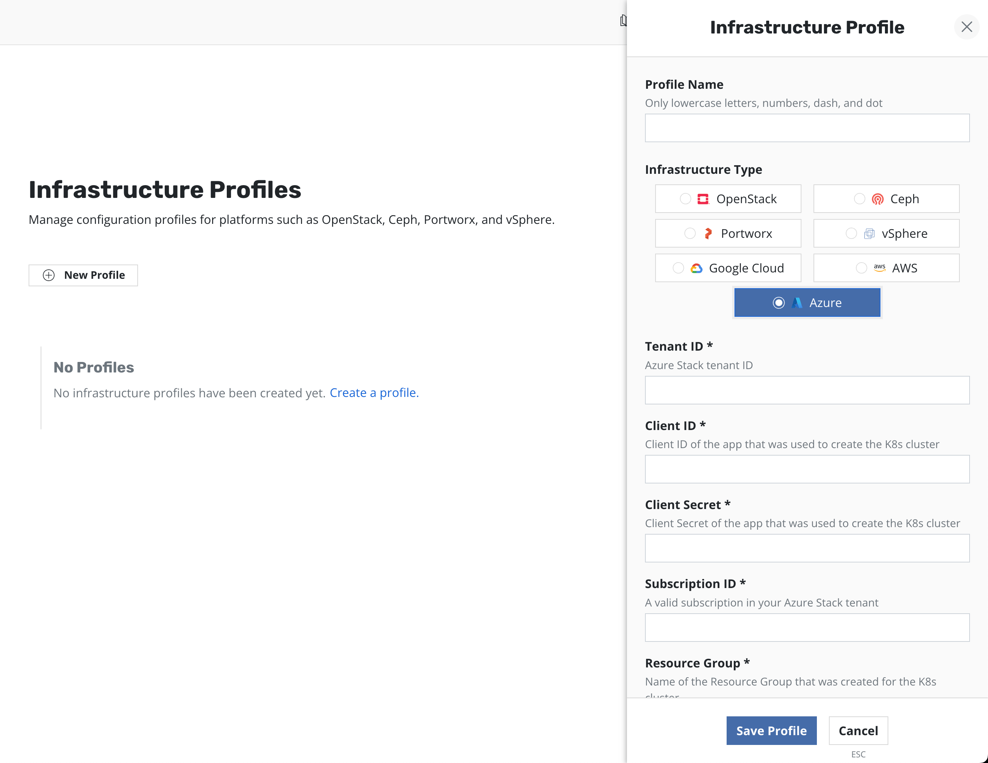Click the Azure logo icon
This screenshot has width=988, height=763.
(797, 303)
